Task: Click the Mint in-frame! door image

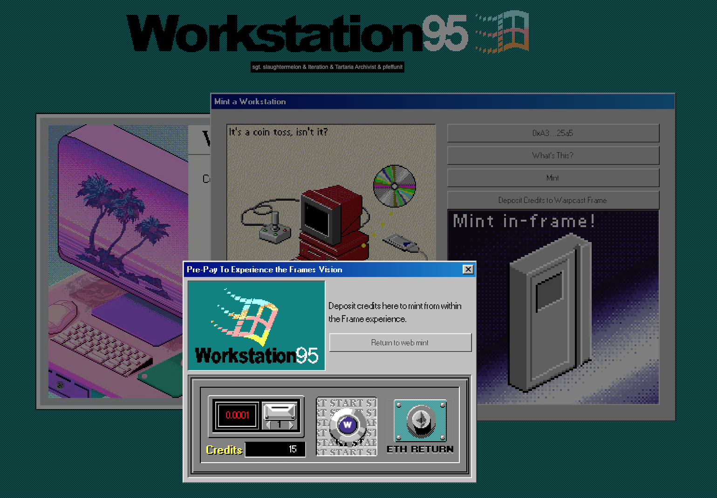Action: click(x=553, y=307)
